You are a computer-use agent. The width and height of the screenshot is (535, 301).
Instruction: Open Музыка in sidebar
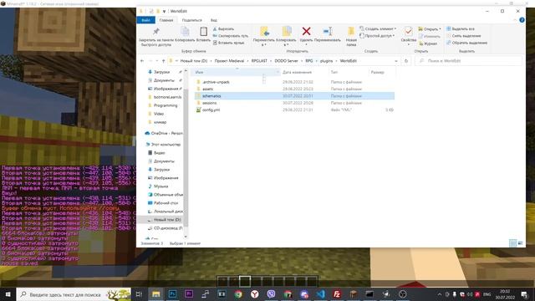tap(160, 186)
